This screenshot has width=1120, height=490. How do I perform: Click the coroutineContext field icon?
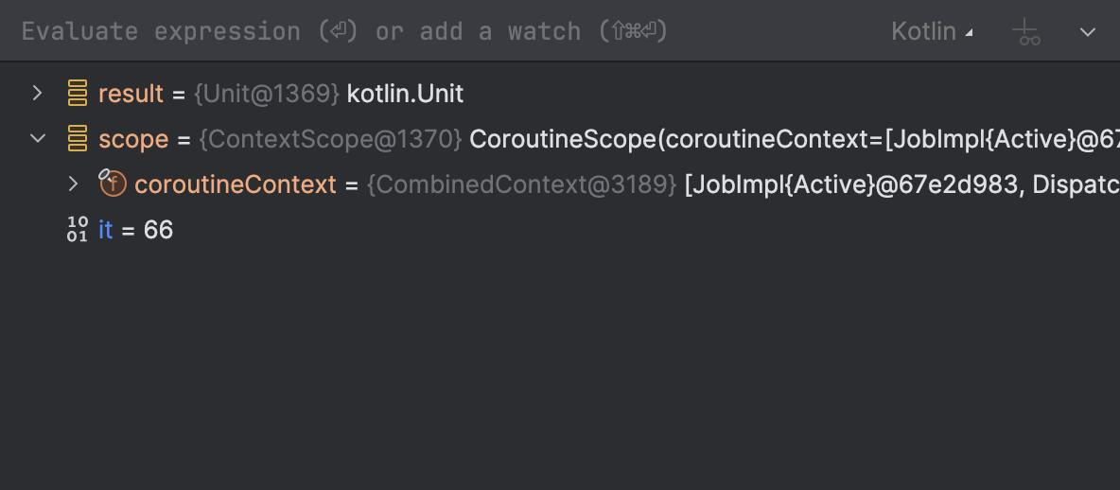pyautogui.click(x=113, y=184)
